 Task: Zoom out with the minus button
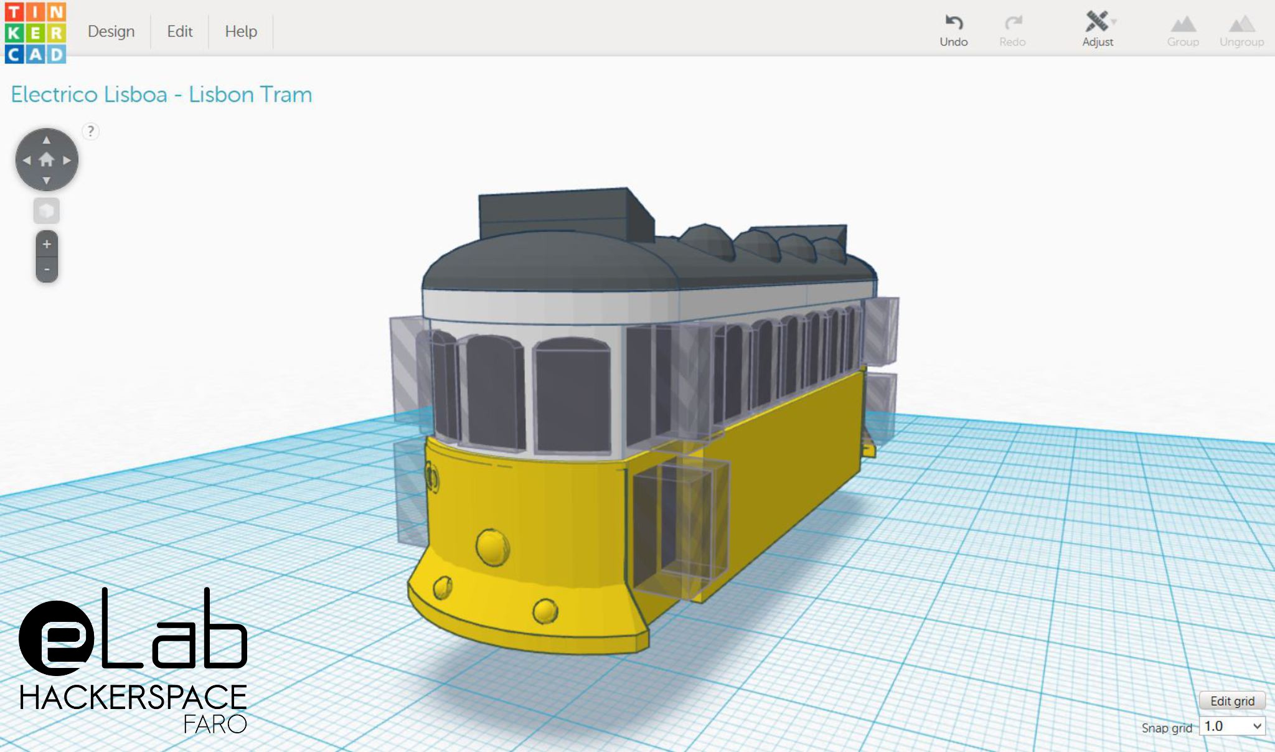[x=47, y=269]
